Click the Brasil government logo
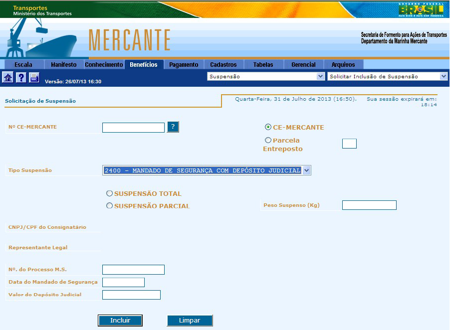The height and width of the screenshot is (330, 450). pos(421,9)
